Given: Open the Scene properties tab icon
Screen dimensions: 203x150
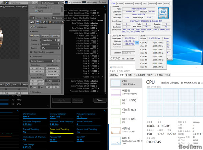Looking at the screenshot, I should (44, 22).
